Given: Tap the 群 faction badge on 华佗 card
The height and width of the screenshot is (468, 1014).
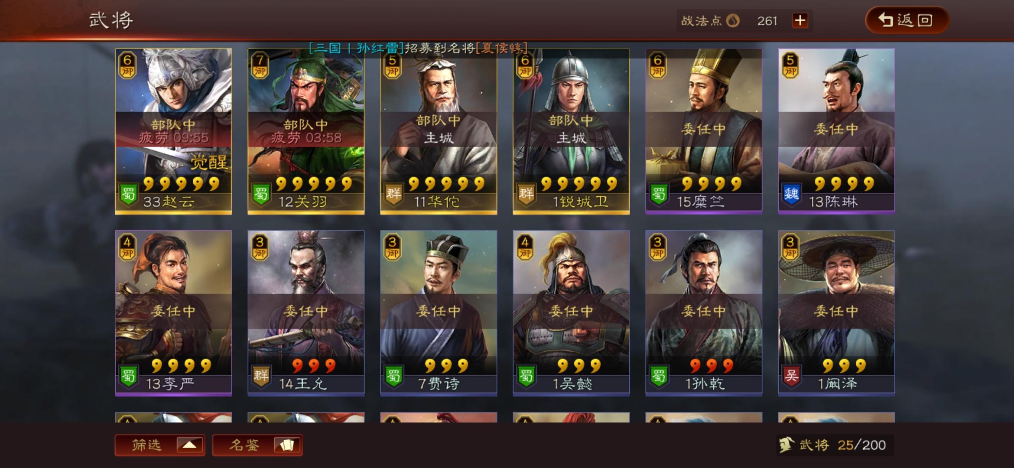Looking at the screenshot, I should coord(393,195).
